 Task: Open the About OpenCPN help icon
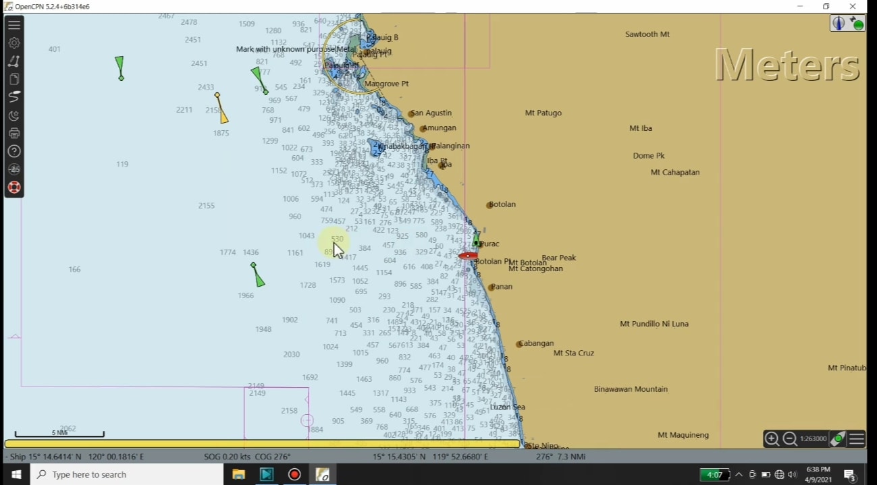14,151
